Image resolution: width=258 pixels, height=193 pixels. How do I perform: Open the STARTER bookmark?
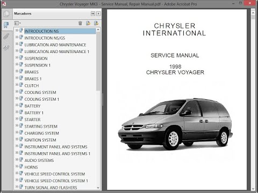coord(32,120)
